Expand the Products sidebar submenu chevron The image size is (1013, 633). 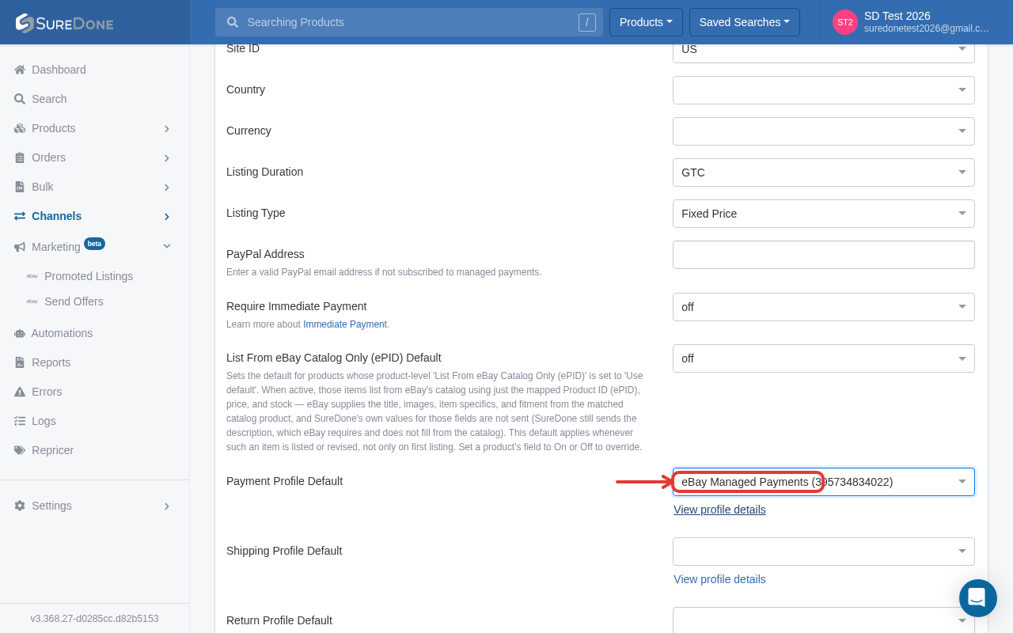tap(167, 128)
